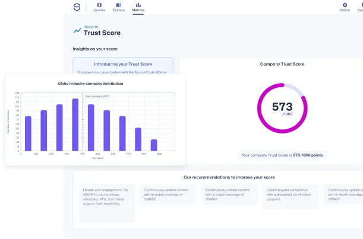Viewport: 363px width, 239px height.
Task: Click the 'Your company (573)' marker label
Action: point(97,96)
